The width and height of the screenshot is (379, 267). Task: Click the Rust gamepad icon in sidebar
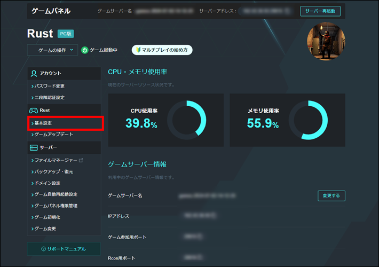[33, 111]
